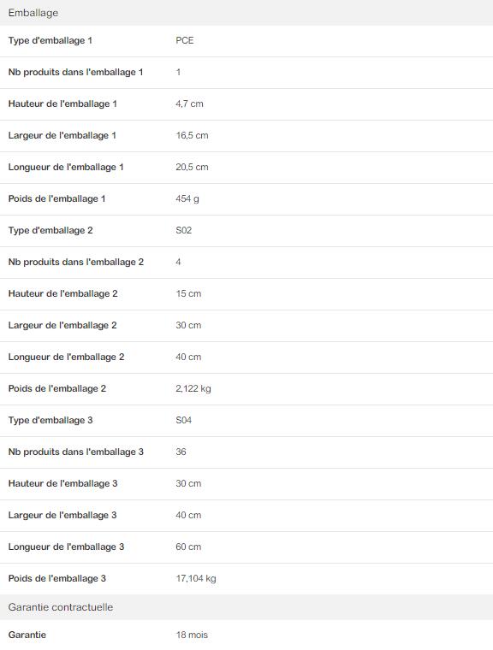Click the Hauteur de l'emballage 3 label
Viewport: 493px width, 650px height.
coord(62,484)
